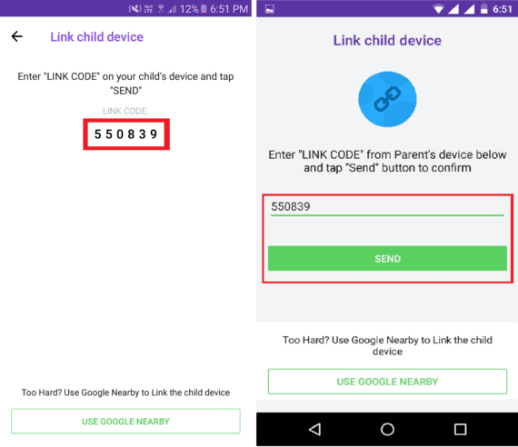Tap USE GOOGLE NEARBY on child device
Screen dimensions: 518x447
click(x=387, y=382)
